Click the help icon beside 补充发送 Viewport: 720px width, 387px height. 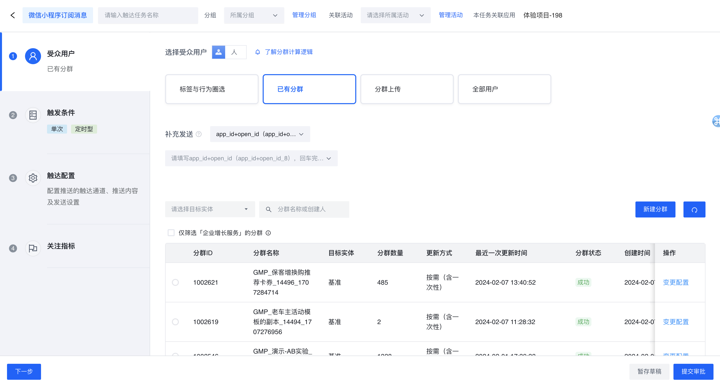click(199, 134)
